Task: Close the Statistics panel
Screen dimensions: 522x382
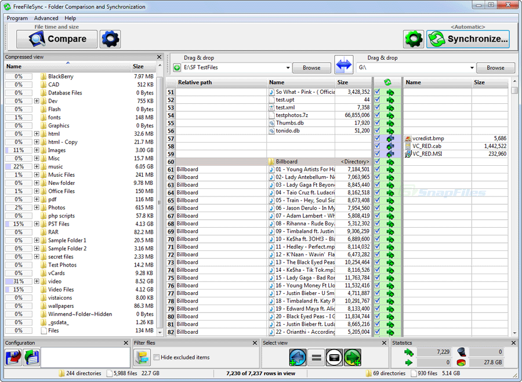Action: point(513,343)
